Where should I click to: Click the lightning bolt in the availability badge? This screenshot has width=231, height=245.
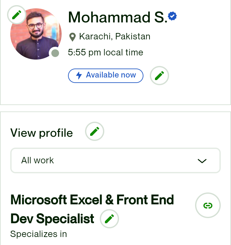click(79, 76)
